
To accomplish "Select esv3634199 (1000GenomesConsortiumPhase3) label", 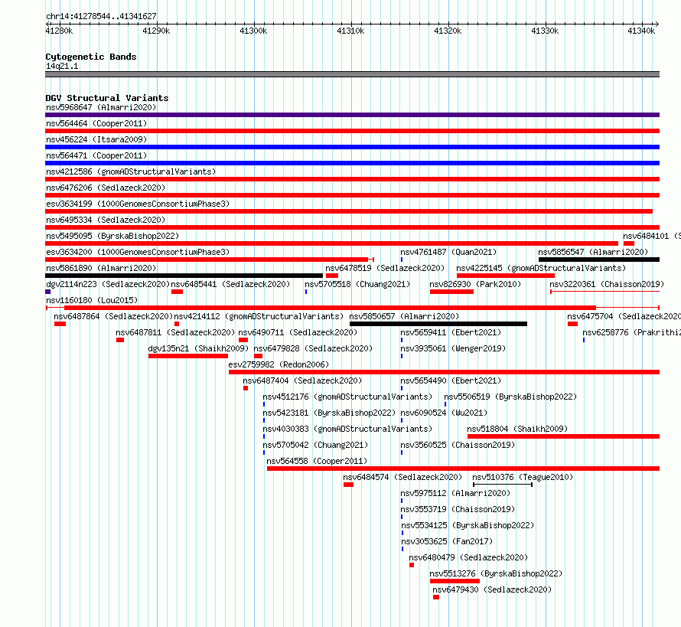I will (138, 204).
